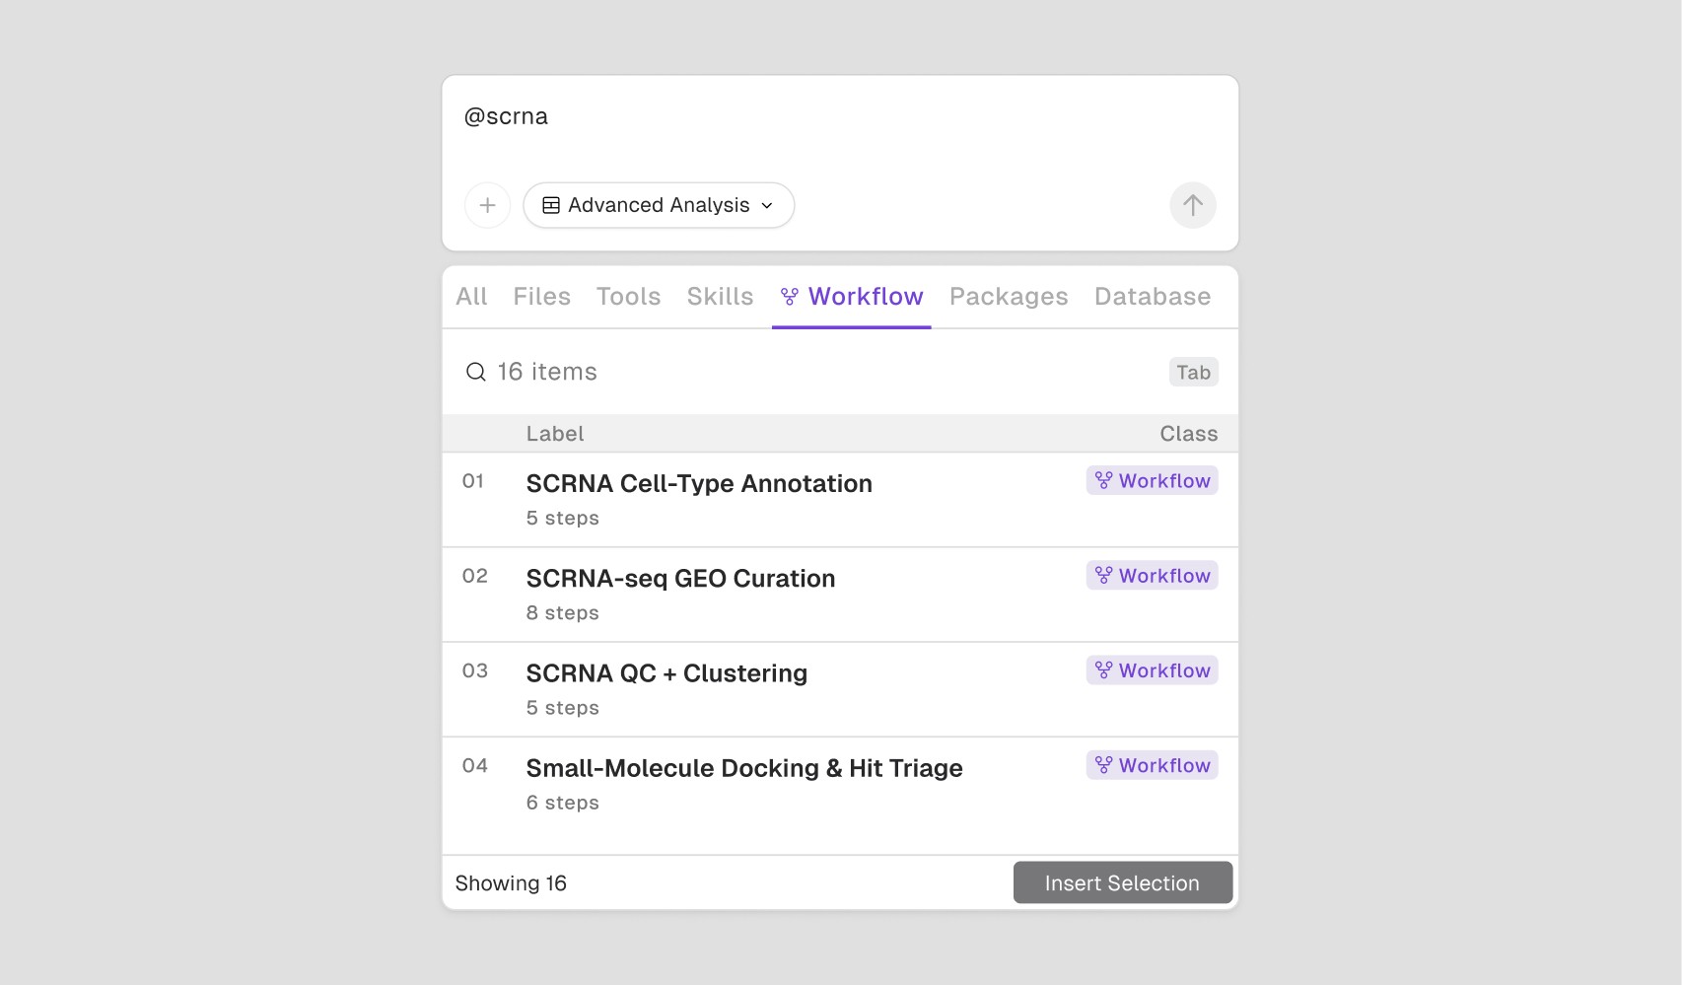
Task: Switch to the All tab
Action: click(471, 297)
